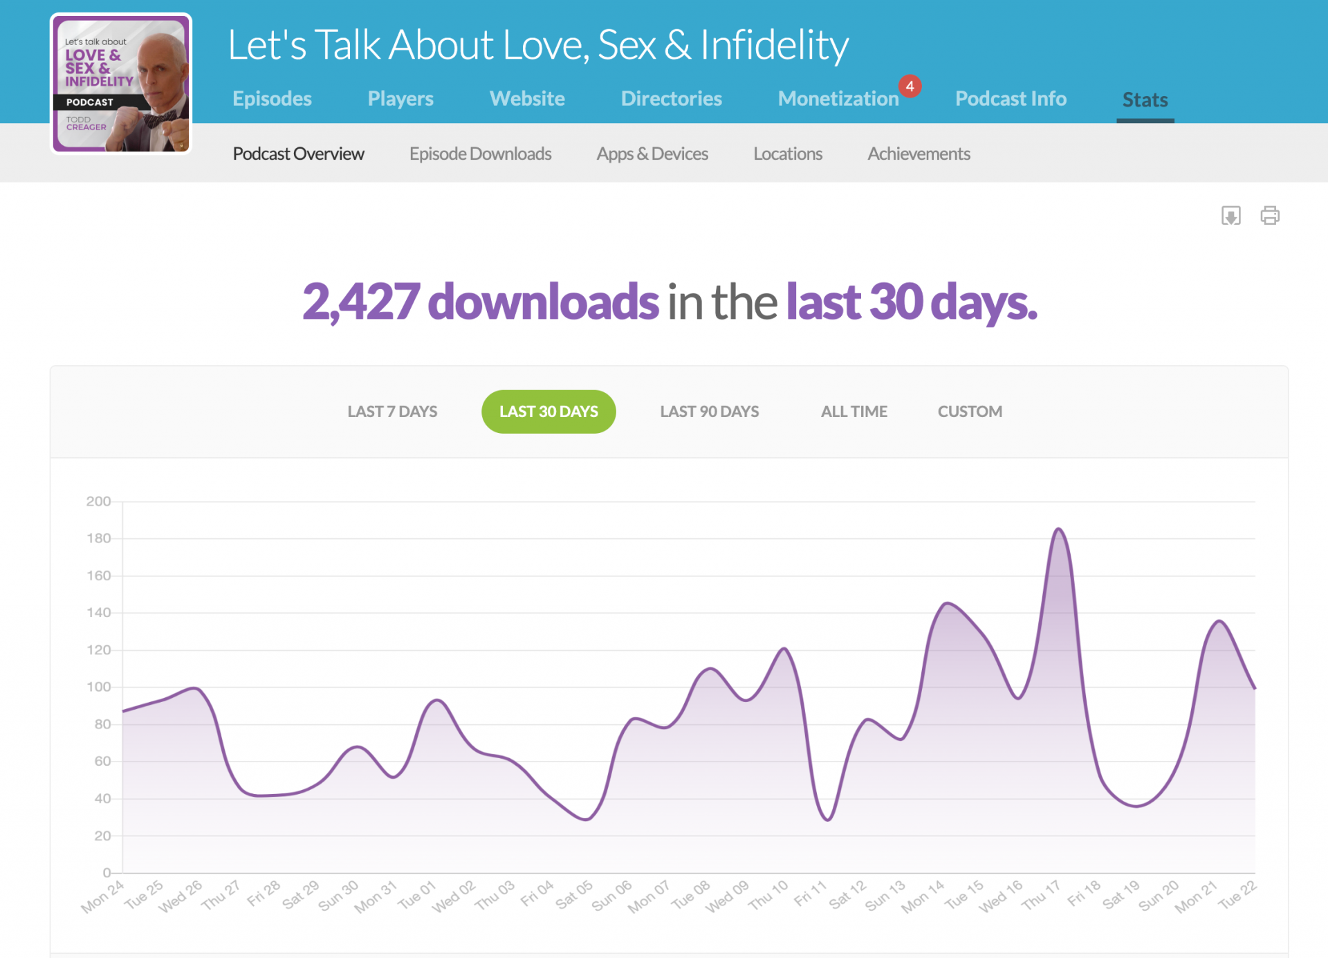View Apps & Devices stats
Viewport: 1328px width, 958px height.
click(652, 154)
